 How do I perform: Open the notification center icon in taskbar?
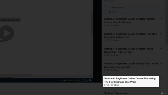tap(90, 80)
